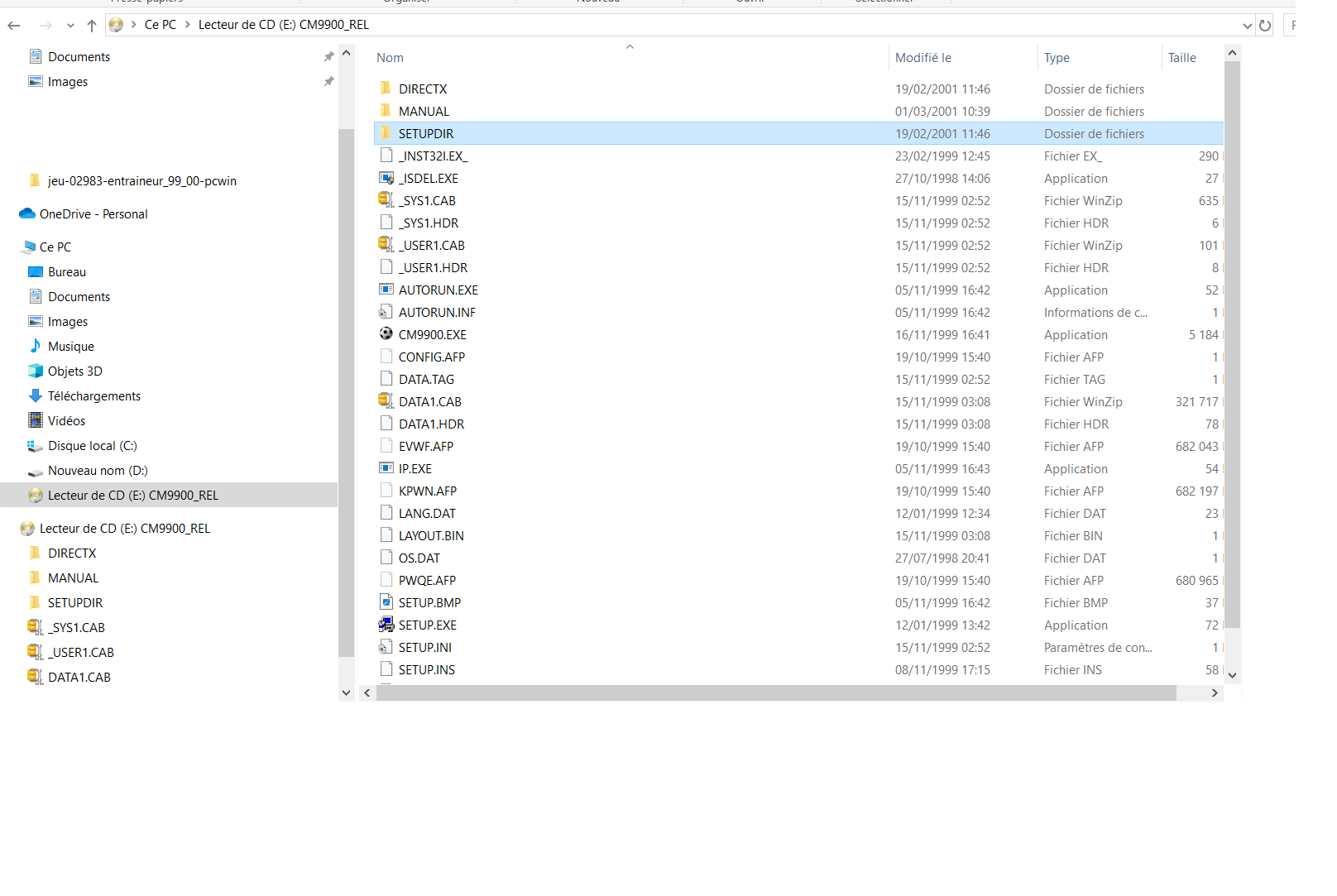Unpin Documents from quick access
1337x896 pixels.
[328, 57]
